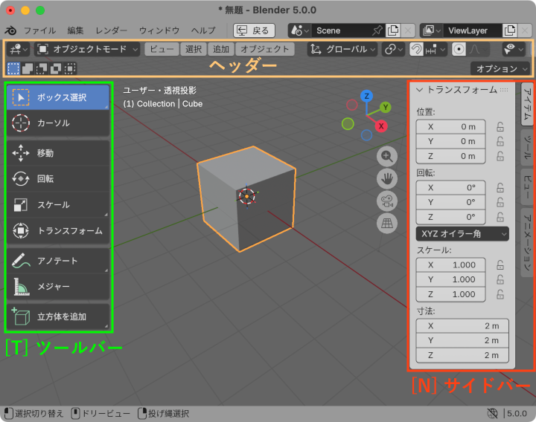Activate the カーソル tool

(x=57, y=123)
